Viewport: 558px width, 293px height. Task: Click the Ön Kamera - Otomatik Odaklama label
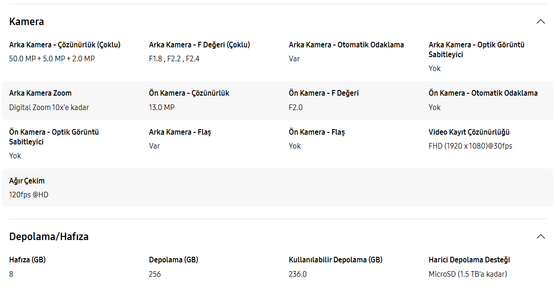tap(483, 93)
